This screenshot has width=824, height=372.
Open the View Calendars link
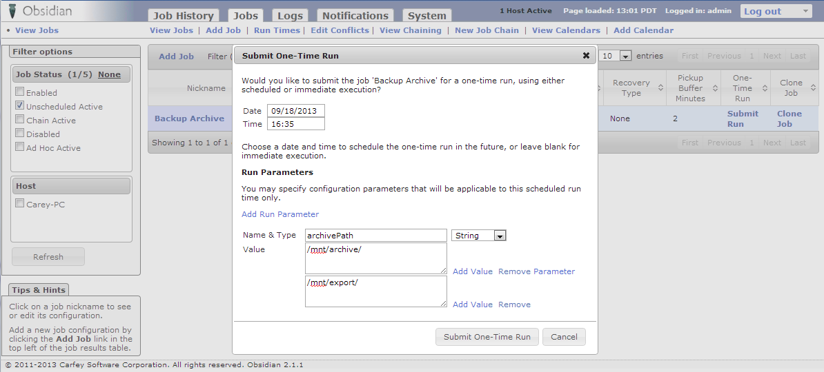coord(566,30)
